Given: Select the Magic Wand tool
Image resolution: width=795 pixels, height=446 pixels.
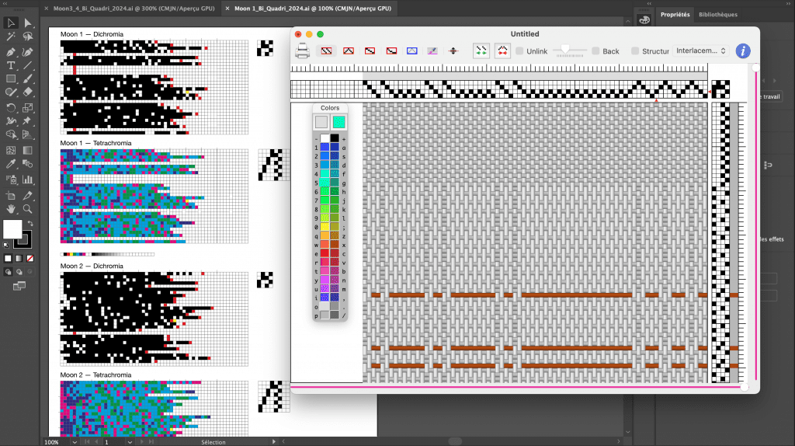Looking at the screenshot, I should tap(11, 37).
